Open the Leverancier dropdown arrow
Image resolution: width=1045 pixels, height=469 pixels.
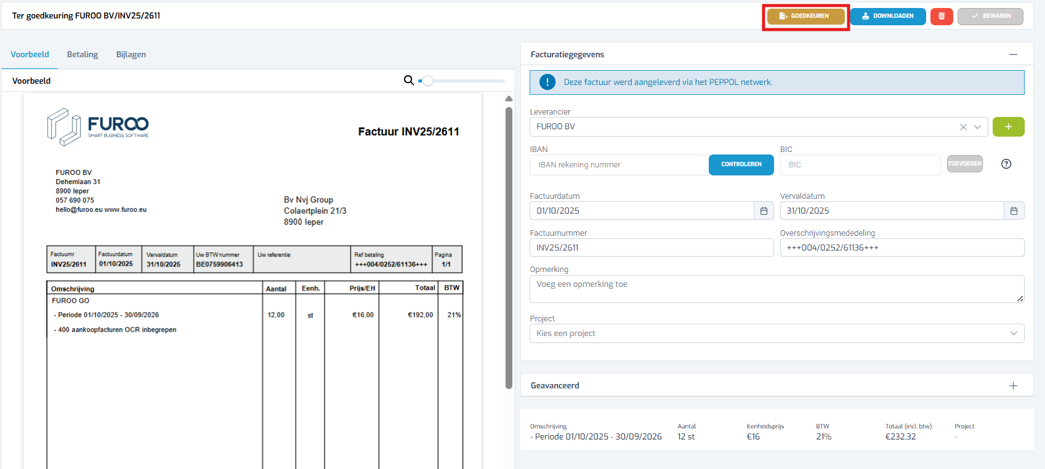click(x=977, y=127)
